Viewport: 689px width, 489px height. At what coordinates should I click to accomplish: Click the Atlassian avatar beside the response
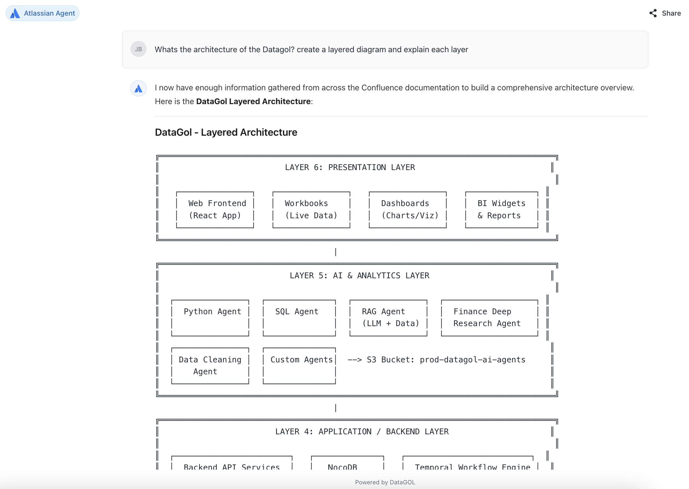tap(138, 88)
